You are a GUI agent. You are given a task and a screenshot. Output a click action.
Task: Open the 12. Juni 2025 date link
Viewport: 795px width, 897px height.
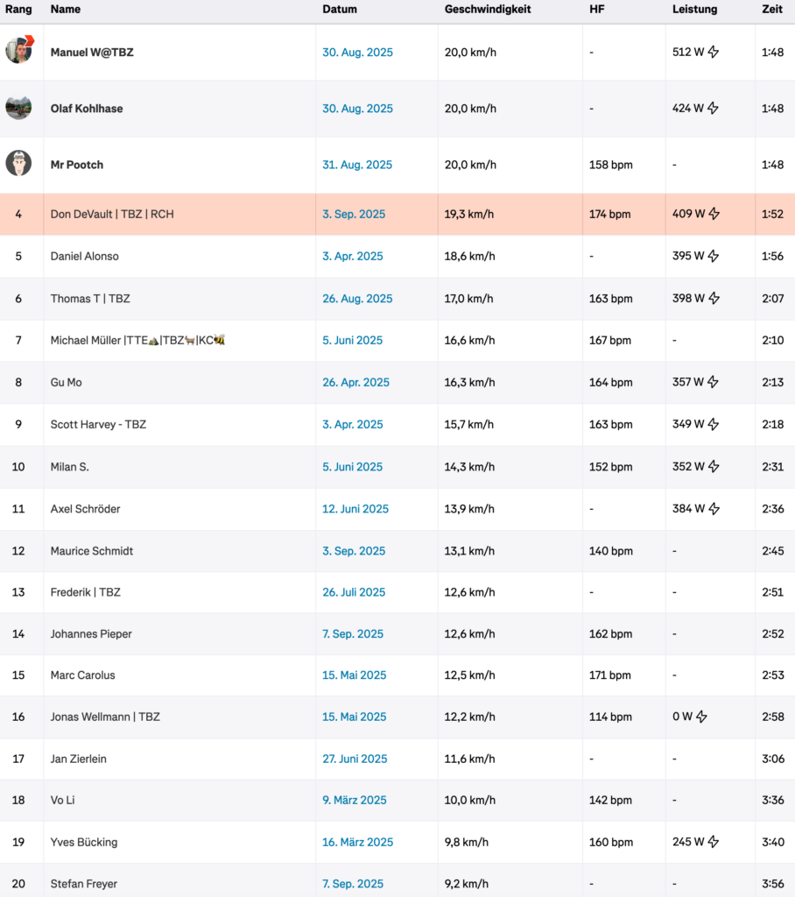355,509
